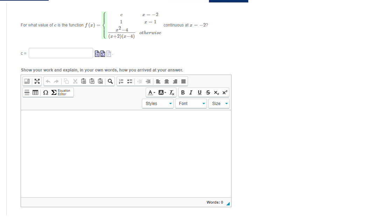The height and width of the screenshot is (219, 368).
Task: Open the Styles dropdown
Action: [x=158, y=104]
